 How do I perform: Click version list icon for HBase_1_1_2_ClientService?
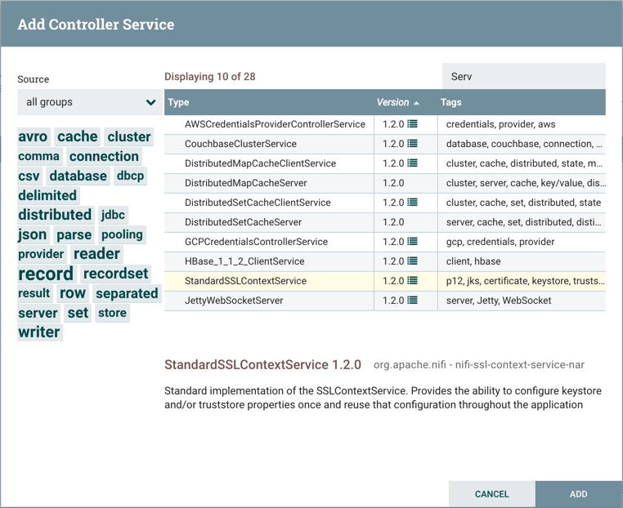pos(413,261)
